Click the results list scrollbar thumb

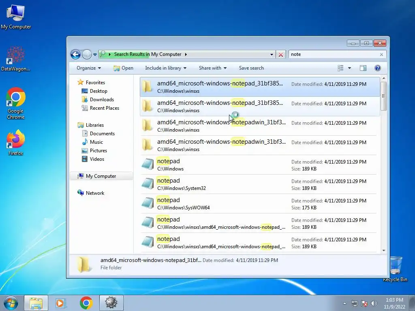(x=383, y=96)
